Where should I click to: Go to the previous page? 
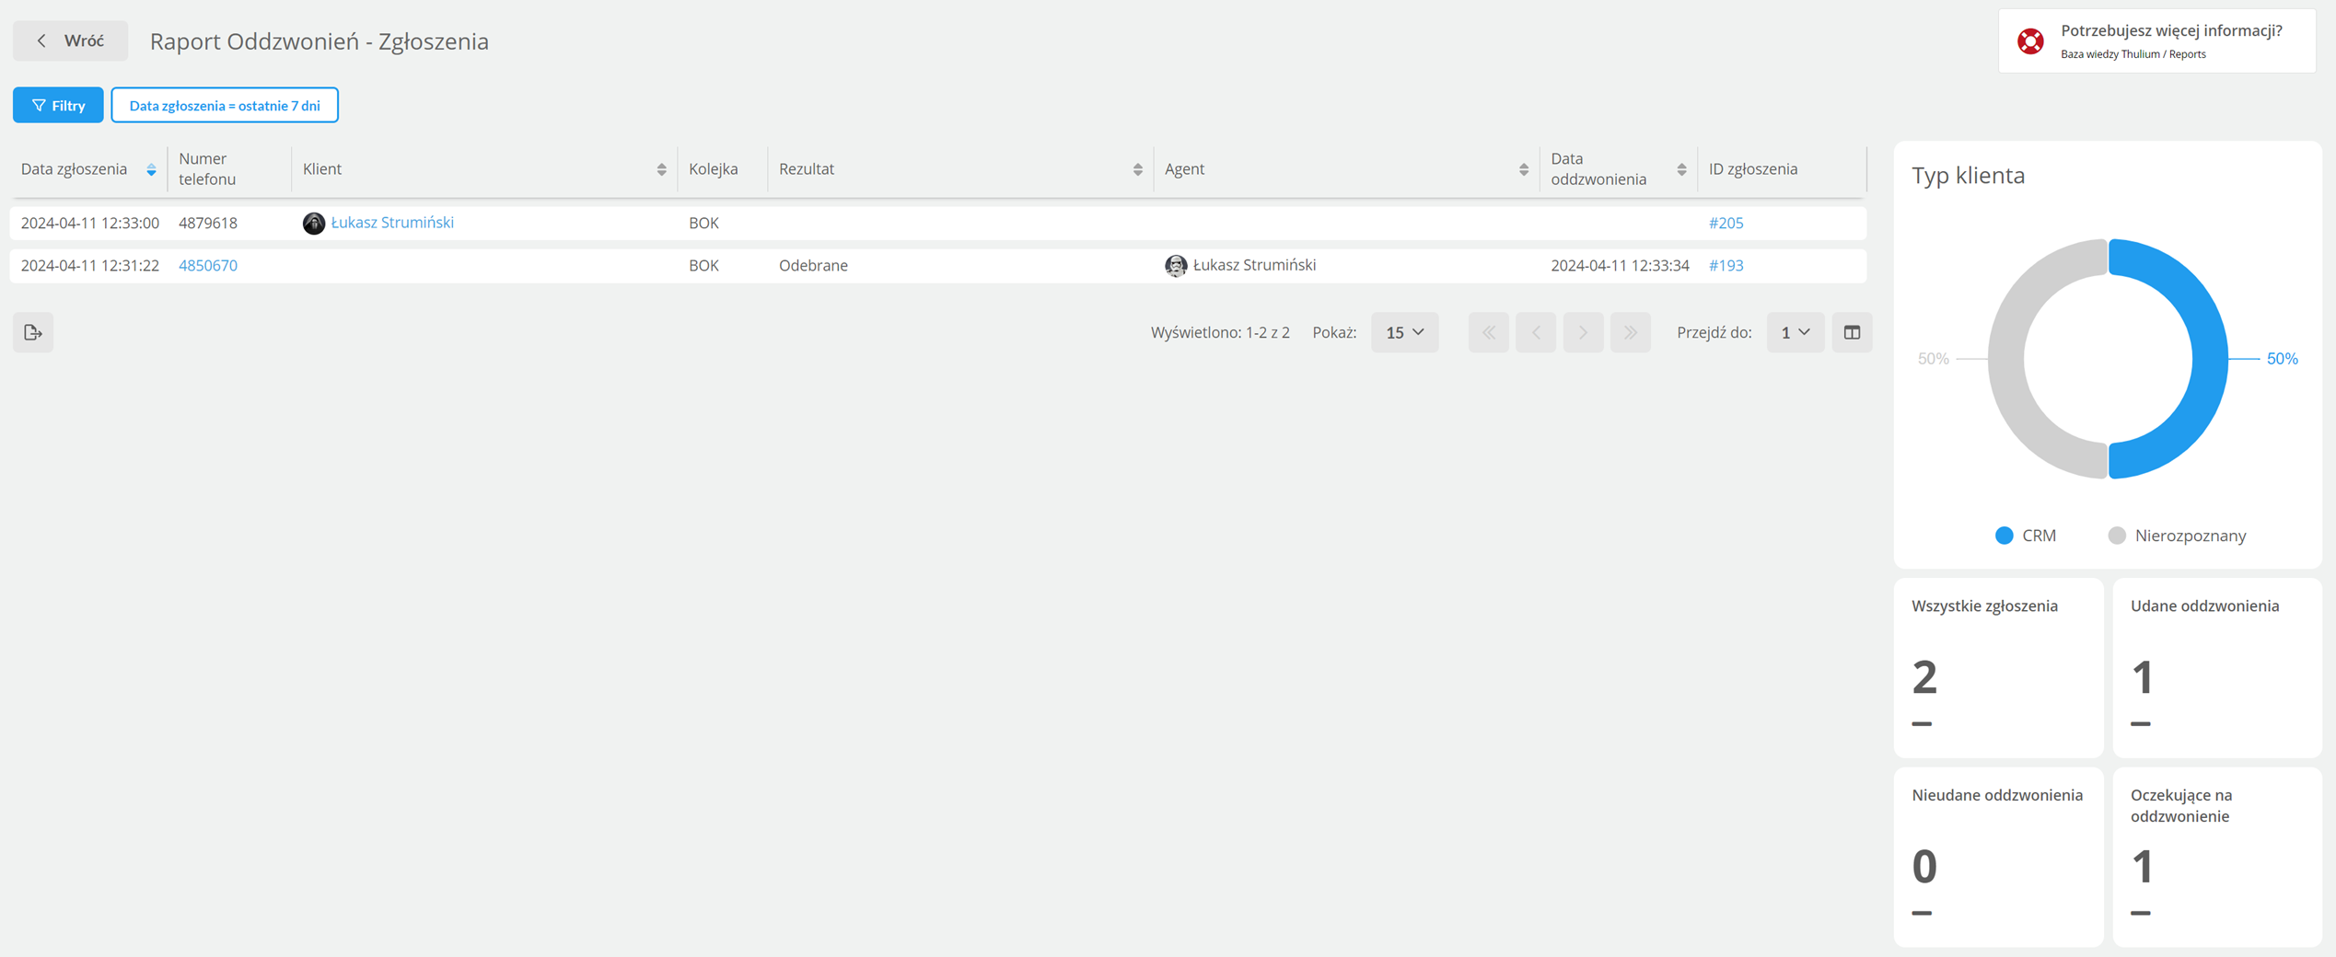(x=1535, y=332)
